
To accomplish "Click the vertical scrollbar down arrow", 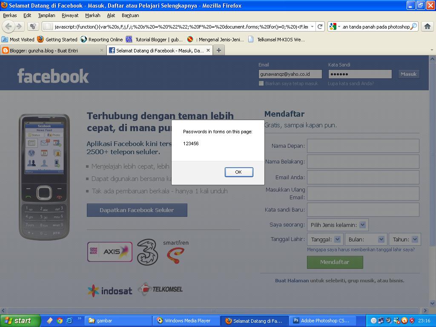I will pos(433,303).
